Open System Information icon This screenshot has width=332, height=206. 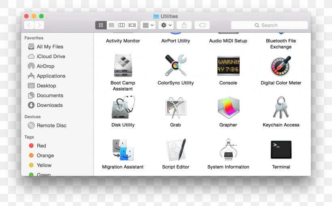tap(228, 149)
